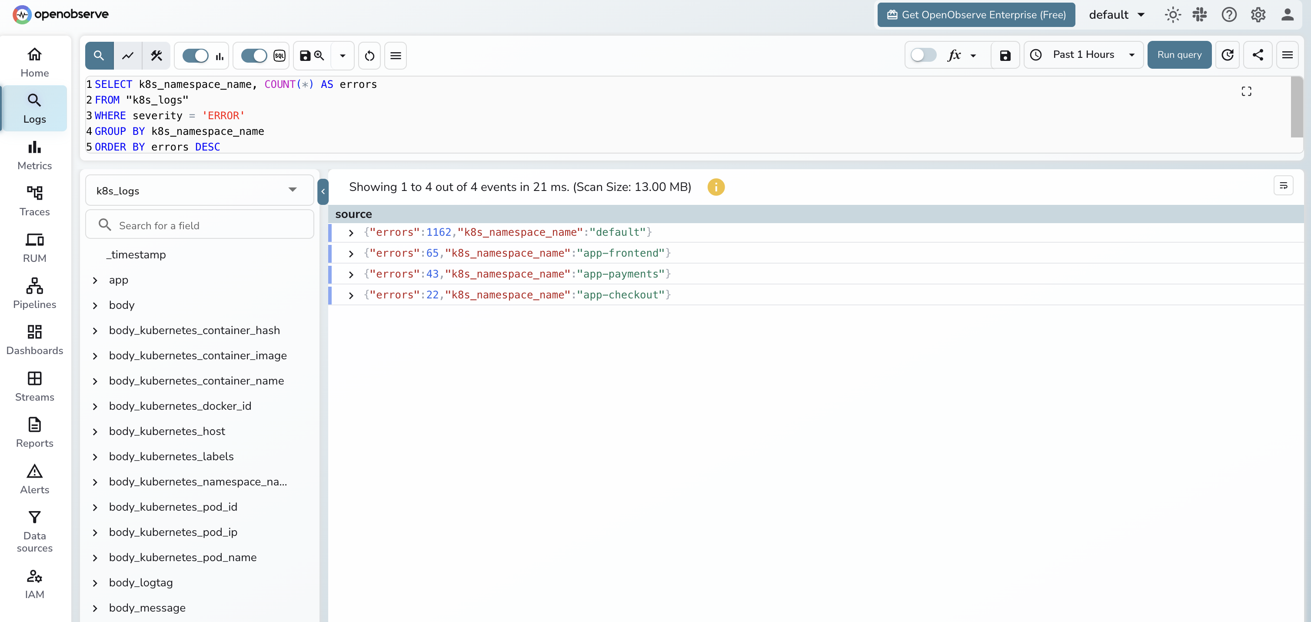The height and width of the screenshot is (622, 1311).
Task: Toggle the histogram switch
Action: tap(196, 56)
